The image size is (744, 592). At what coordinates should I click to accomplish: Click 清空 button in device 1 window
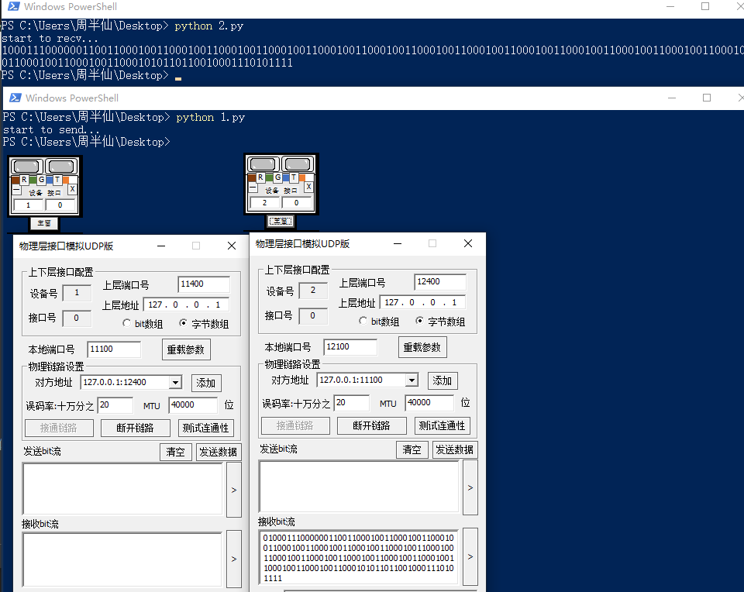[x=176, y=452]
